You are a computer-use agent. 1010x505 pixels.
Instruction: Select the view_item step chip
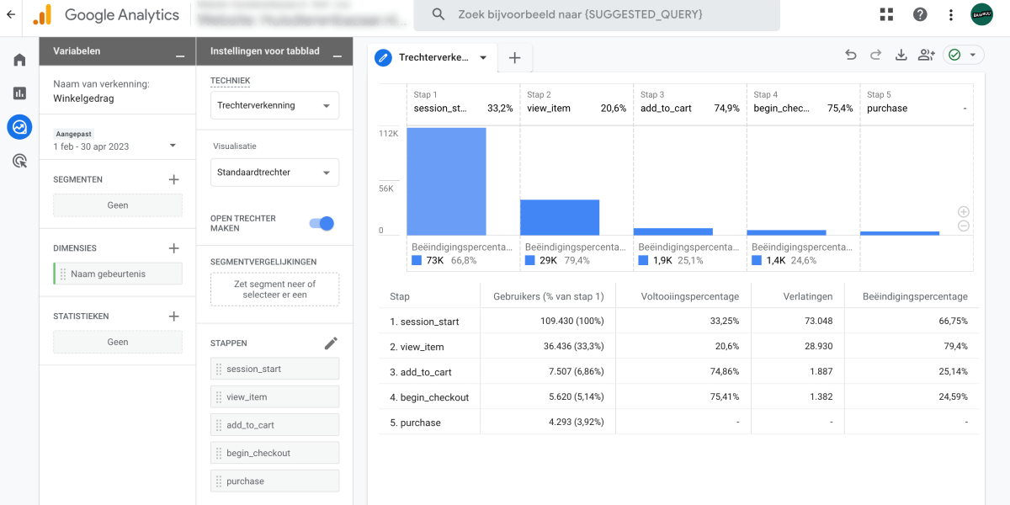click(274, 397)
